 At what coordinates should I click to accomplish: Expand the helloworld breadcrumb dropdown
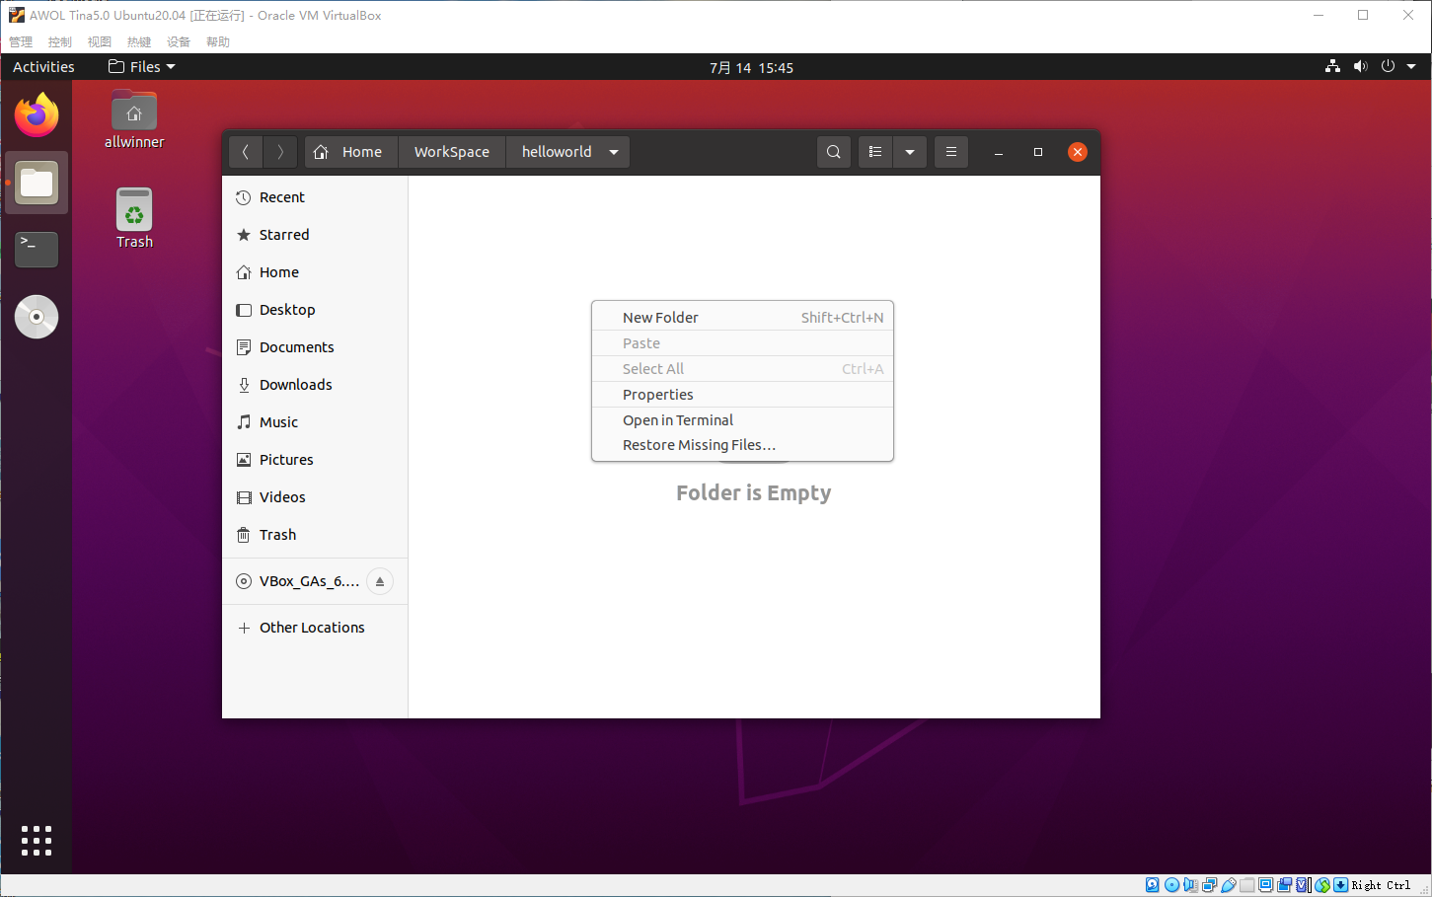coord(614,151)
